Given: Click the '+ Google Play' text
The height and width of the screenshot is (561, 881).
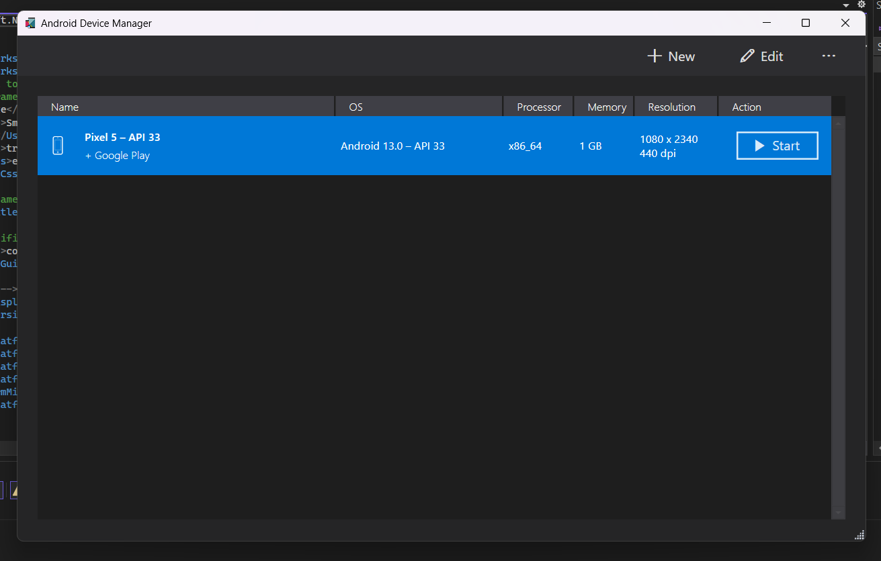Looking at the screenshot, I should pyautogui.click(x=118, y=156).
